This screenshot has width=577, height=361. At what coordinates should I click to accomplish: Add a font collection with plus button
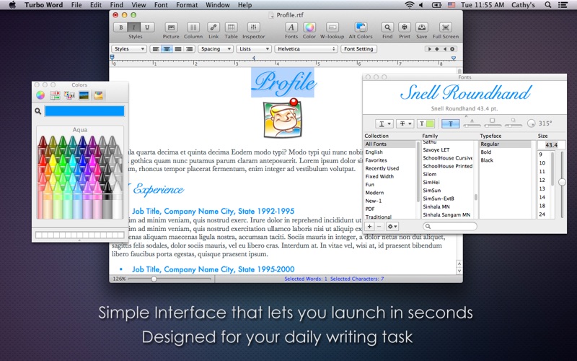click(370, 227)
